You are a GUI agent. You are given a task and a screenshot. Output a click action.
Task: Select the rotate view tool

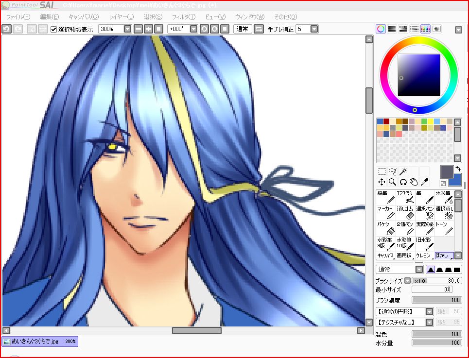pos(403,182)
